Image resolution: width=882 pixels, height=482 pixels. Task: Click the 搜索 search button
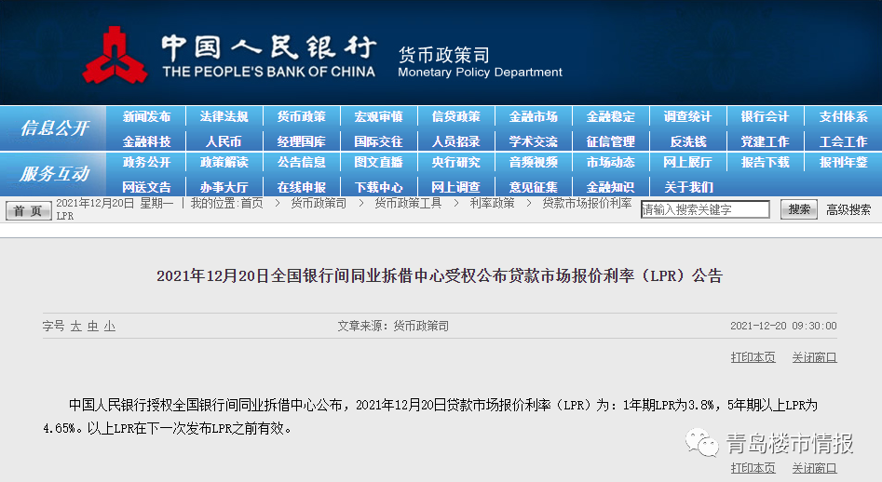[799, 209]
